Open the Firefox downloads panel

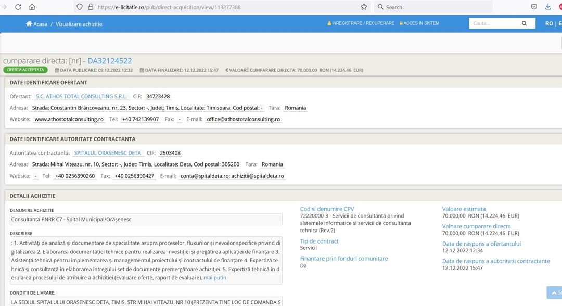click(x=548, y=7)
